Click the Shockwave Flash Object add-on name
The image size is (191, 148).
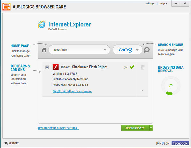[90, 67]
